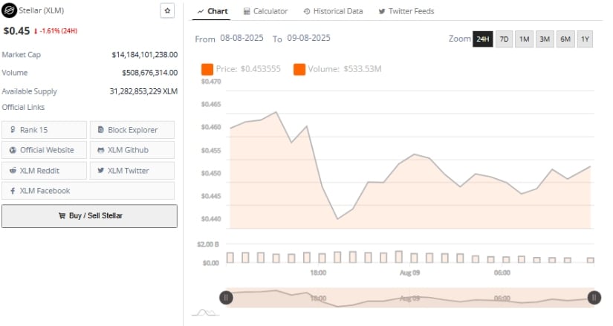Image resolution: width=613 pixels, height=326 pixels.
Task: Favorite Stellar with the star icon
Action: pos(167,11)
